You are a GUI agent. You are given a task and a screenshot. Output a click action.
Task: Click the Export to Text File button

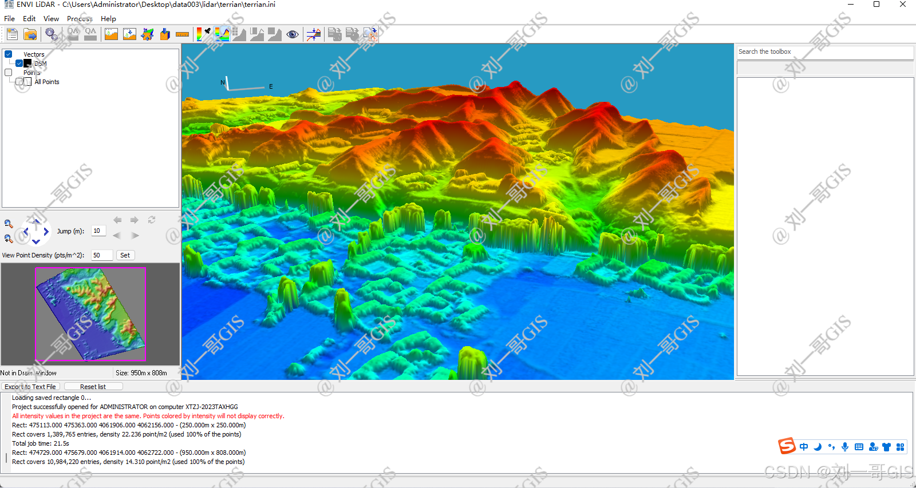coord(30,387)
